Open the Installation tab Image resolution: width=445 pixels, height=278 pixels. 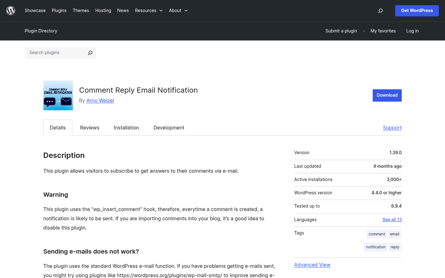coord(126,128)
